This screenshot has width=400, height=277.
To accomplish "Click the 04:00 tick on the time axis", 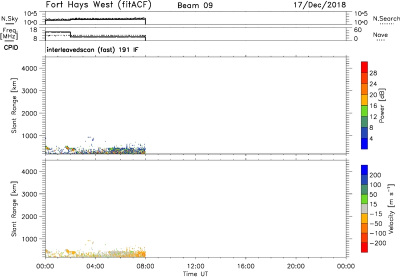I will pos(95,266).
